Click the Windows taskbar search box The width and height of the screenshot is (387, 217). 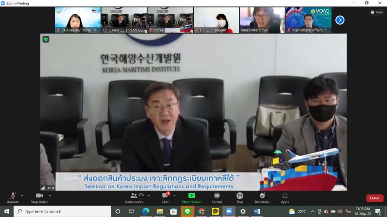[x=63, y=211]
